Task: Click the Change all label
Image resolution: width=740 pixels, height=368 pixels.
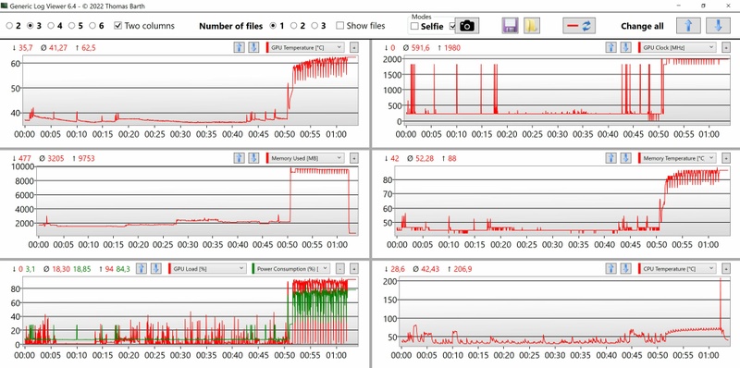Action: (x=642, y=26)
